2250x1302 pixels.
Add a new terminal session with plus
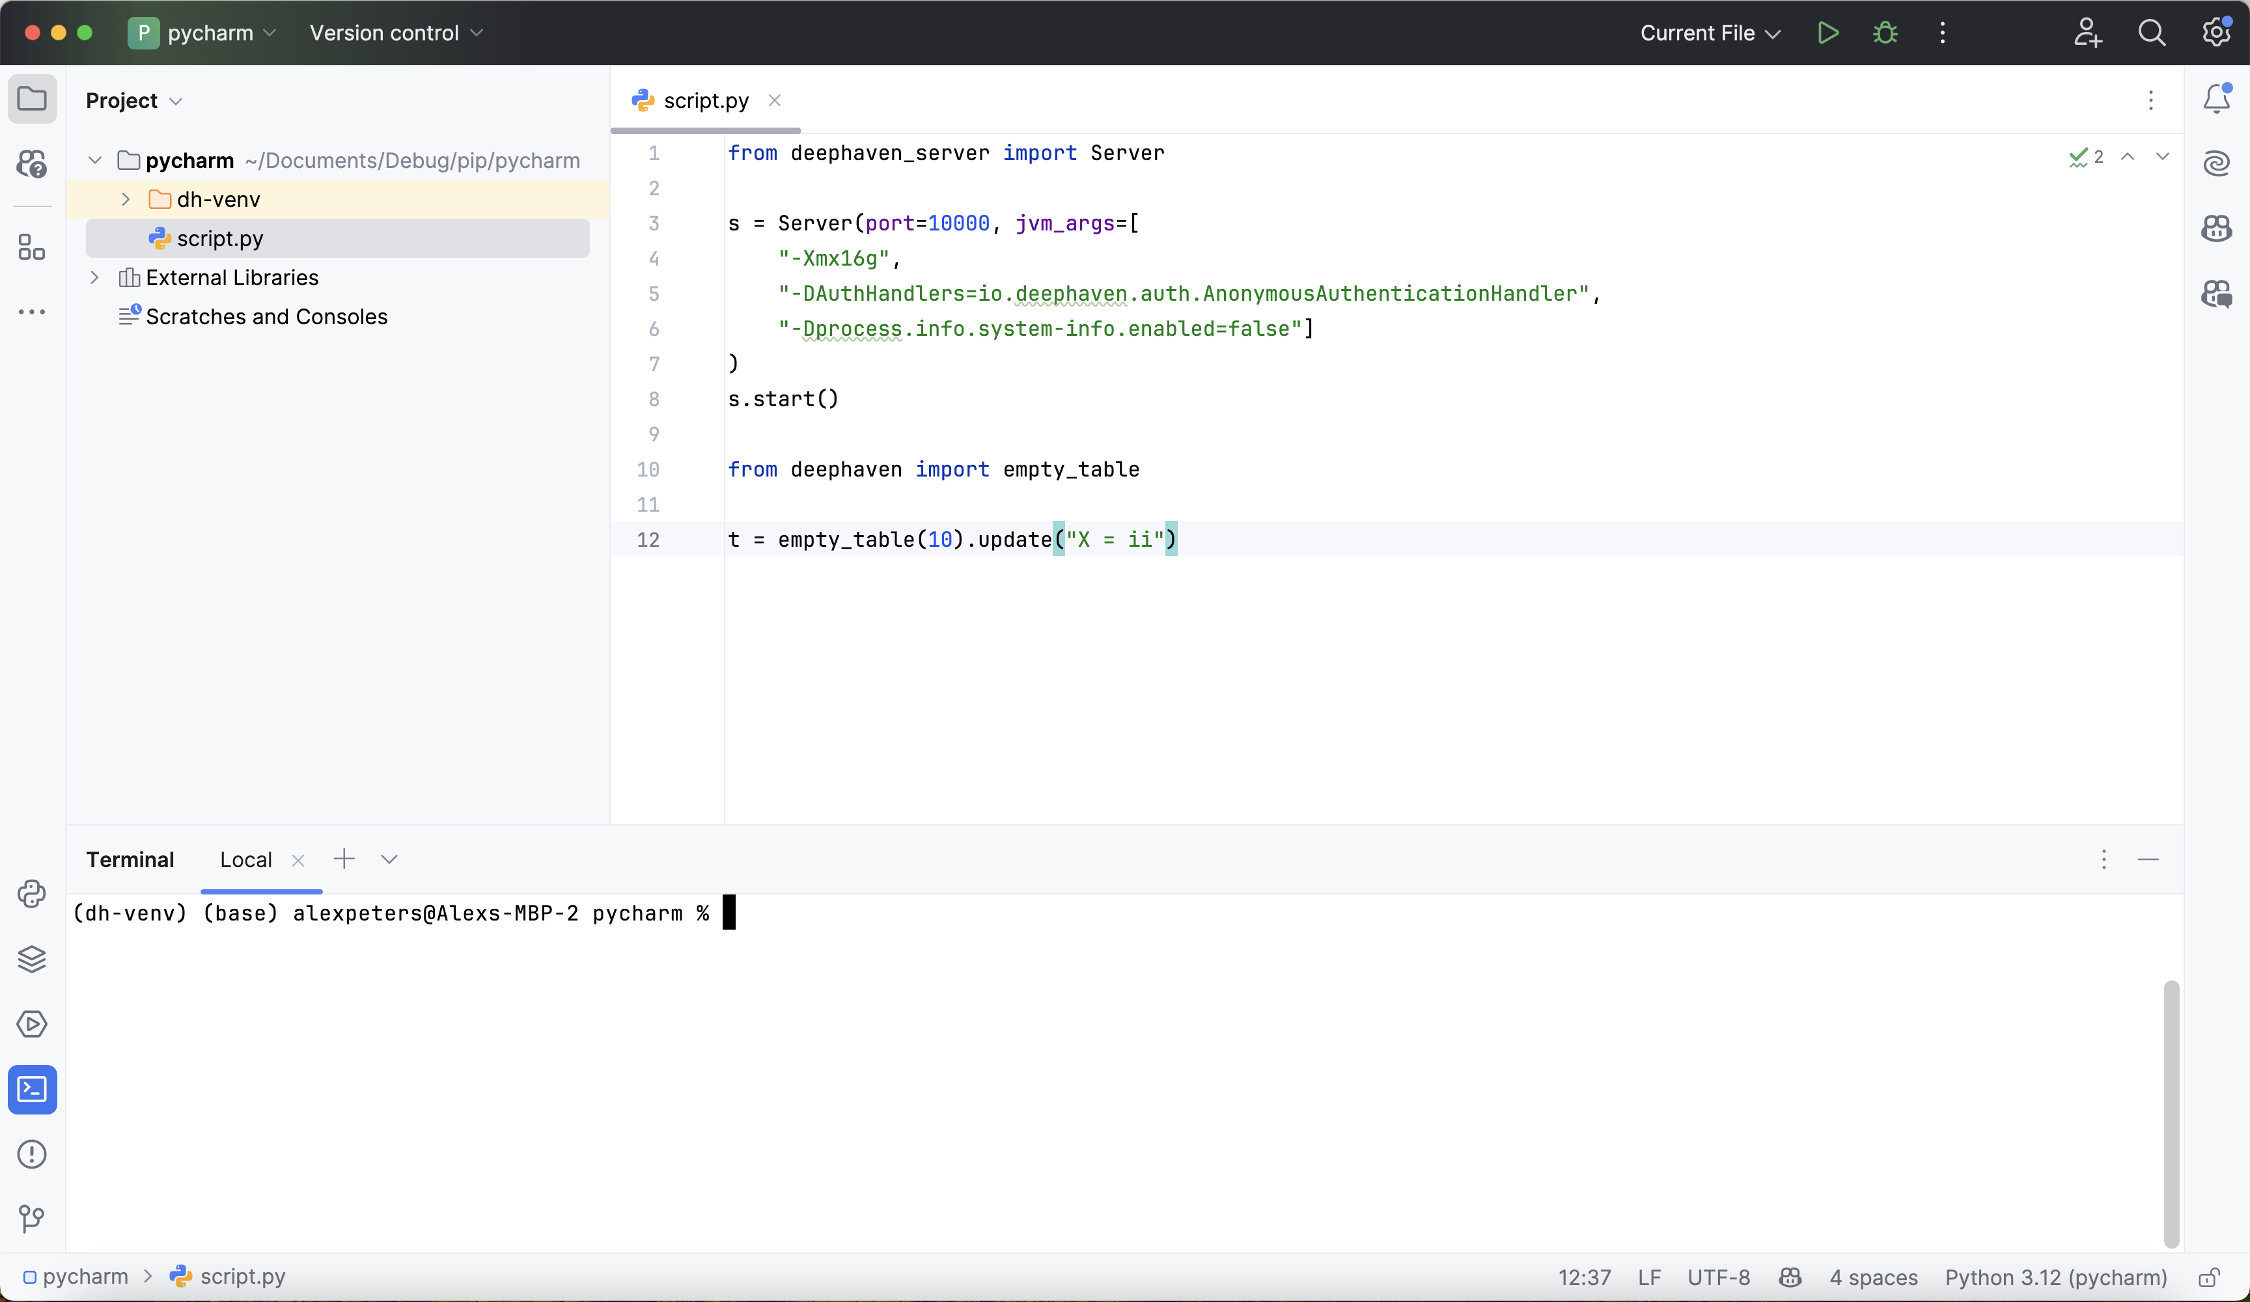(x=344, y=859)
